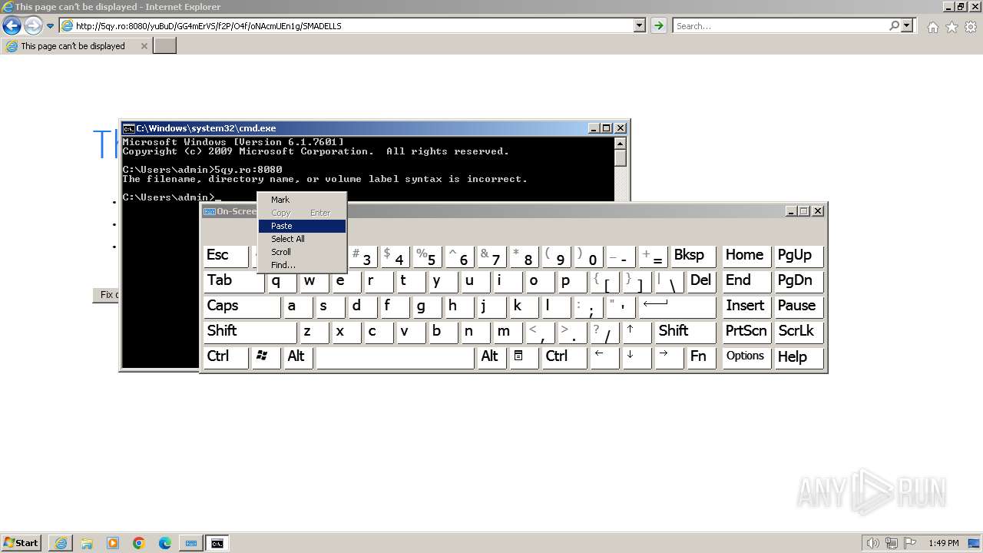The image size is (983, 553).
Task: Choose Mark in the cmd context menu
Action: click(301, 200)
